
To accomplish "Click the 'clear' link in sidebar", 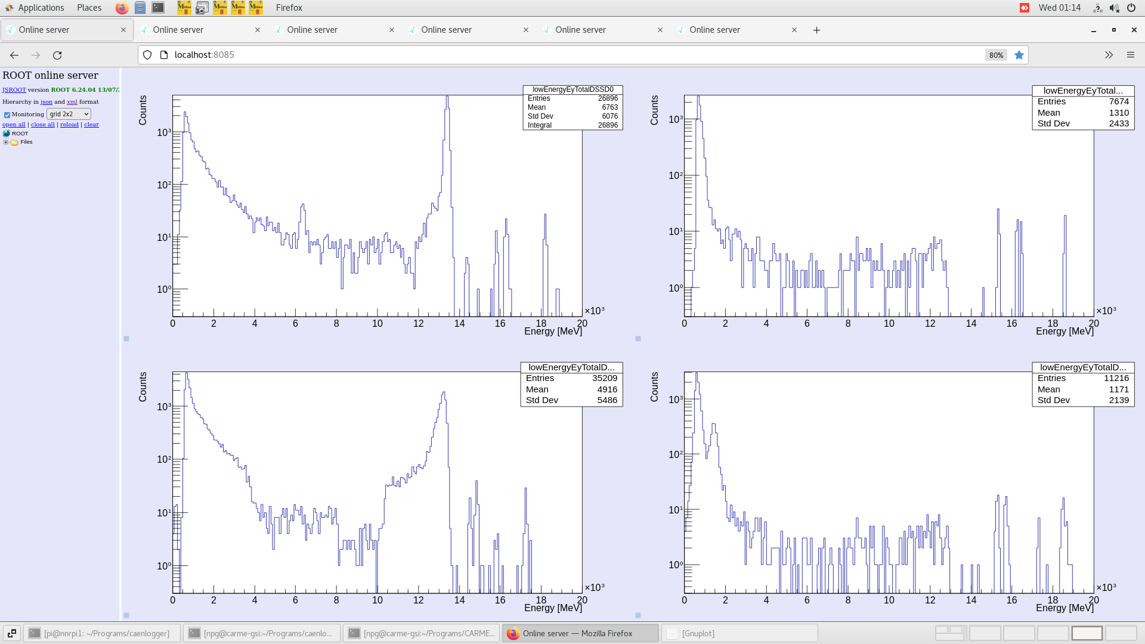I will 91,125.
